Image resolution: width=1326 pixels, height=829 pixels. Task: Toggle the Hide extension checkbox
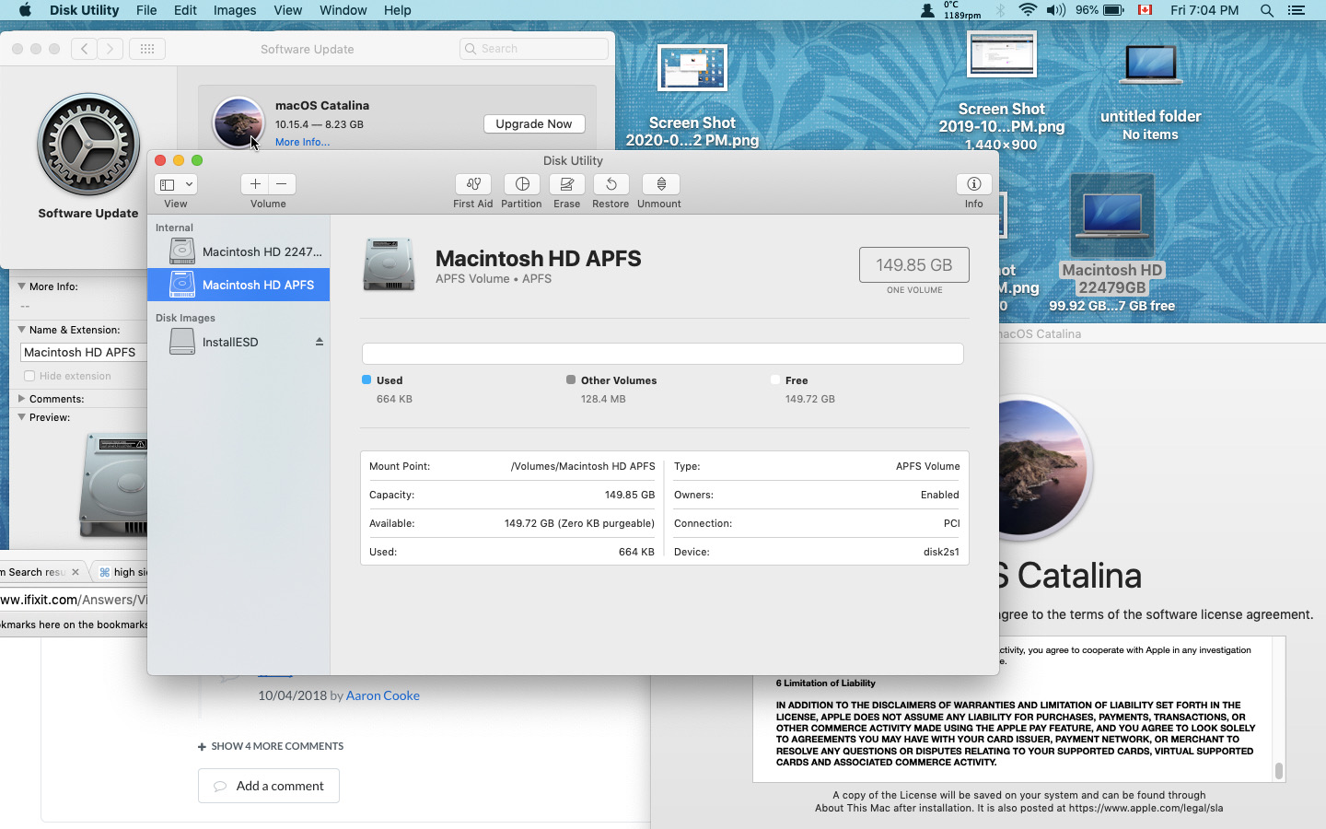point(29,376)
